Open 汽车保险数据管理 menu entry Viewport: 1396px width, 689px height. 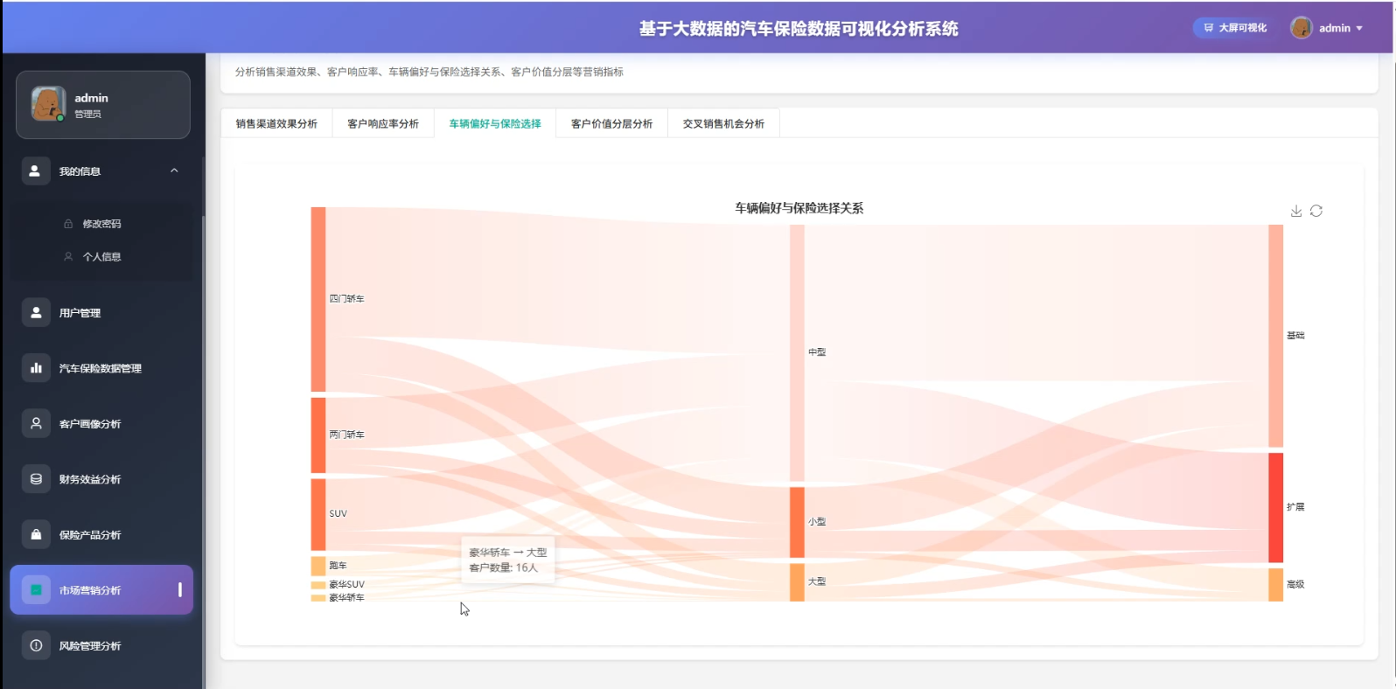click(101, 368)
